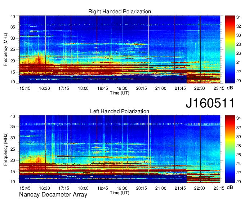
Task: Click the 20 MHz tick of the Right Handed plot
Action: click(x=13, y=61)
